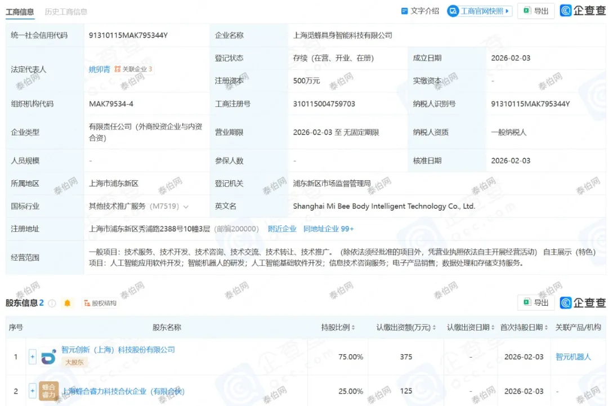Open legal representative 姚卯青 link
608x406 pixels.
100,69
